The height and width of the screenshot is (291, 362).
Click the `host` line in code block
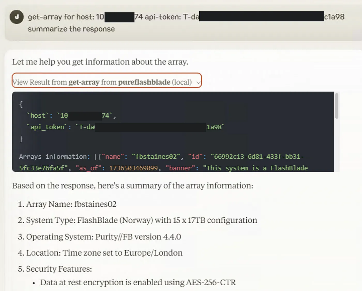(71, 115)
